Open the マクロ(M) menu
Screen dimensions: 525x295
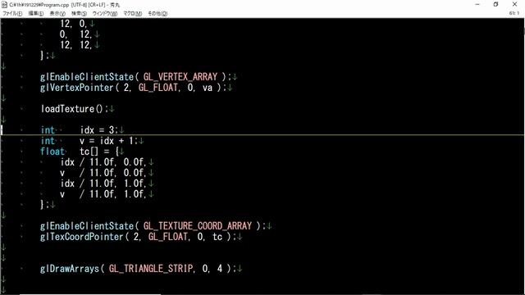133,13
